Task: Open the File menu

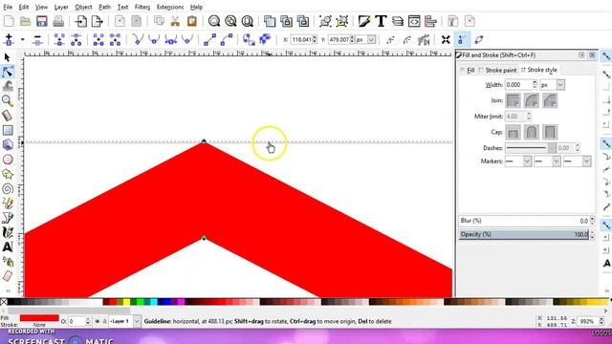Action: 8,7
